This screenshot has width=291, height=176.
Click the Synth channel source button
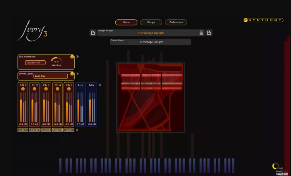[69, 130]
